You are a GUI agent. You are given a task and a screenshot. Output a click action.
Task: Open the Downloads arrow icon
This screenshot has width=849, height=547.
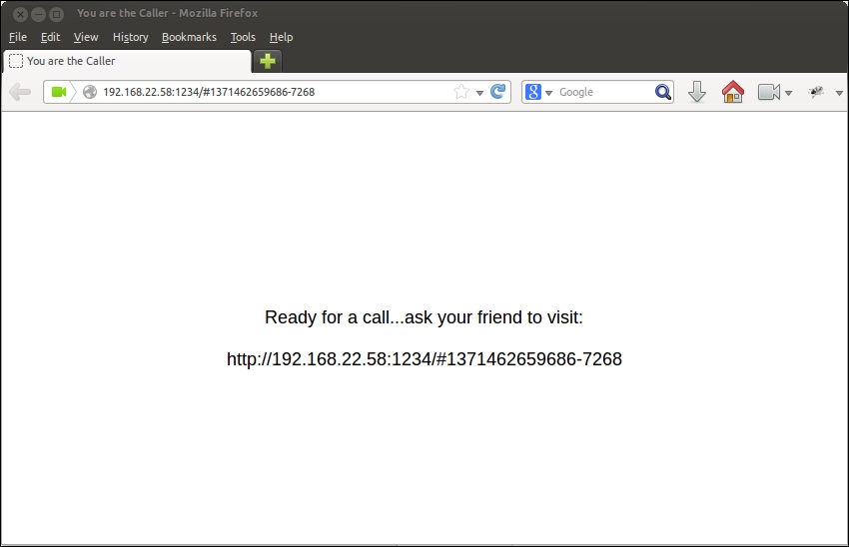pyautogui.click(x=697, y=92)
